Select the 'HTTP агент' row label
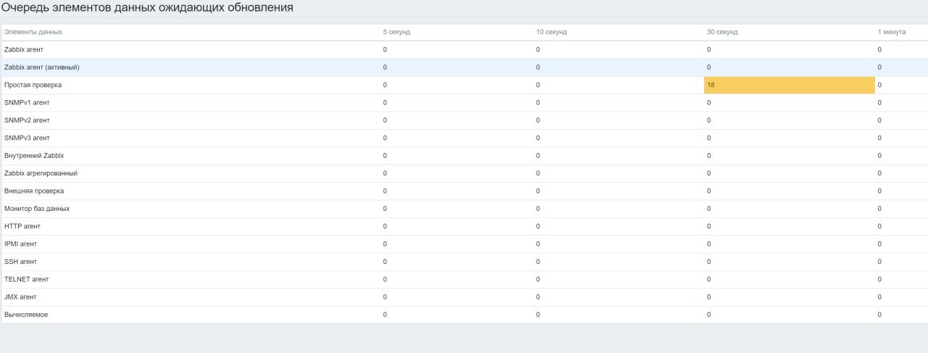Viewport: 928px width, 353px height. pos(22,226)
